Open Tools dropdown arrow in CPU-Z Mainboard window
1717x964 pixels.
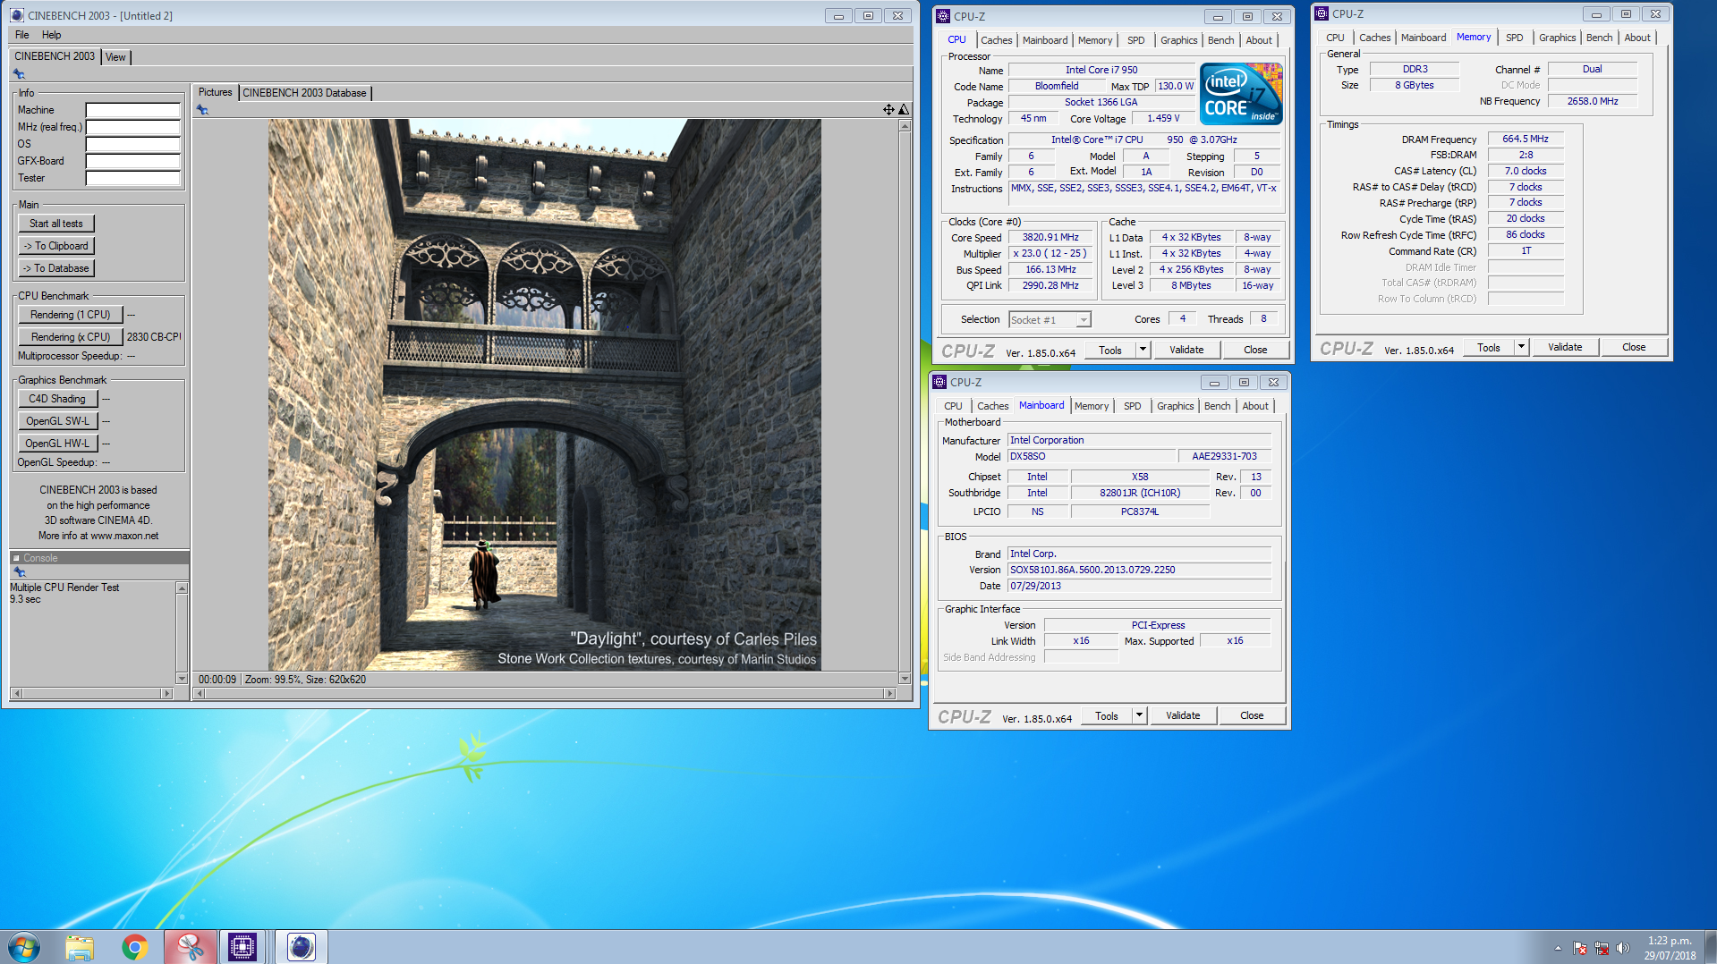point(1139,715)
